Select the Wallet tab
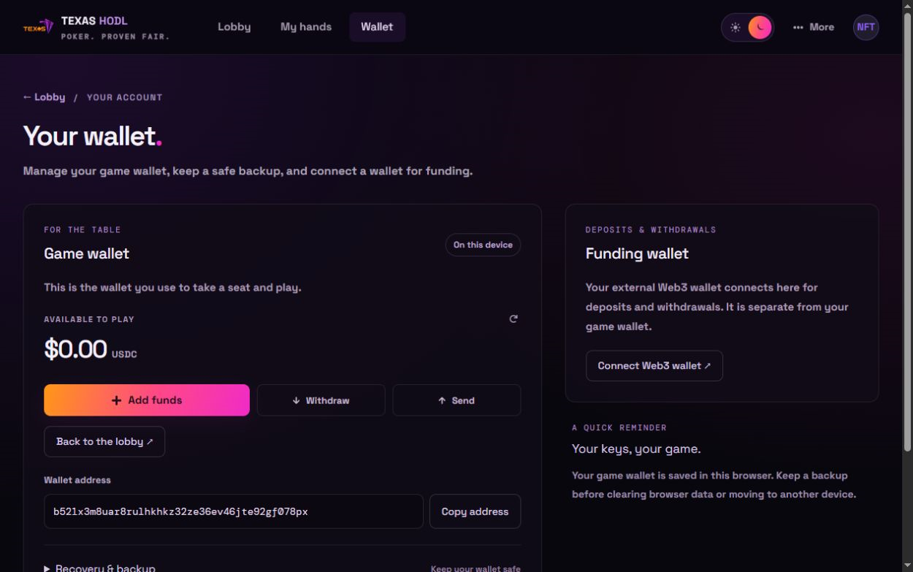The height and width of the screenshot is (572, 913). tap(377, 27)
